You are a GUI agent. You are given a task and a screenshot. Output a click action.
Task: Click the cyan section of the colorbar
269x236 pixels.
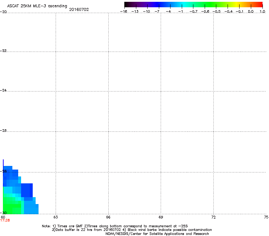click(184, 5)
